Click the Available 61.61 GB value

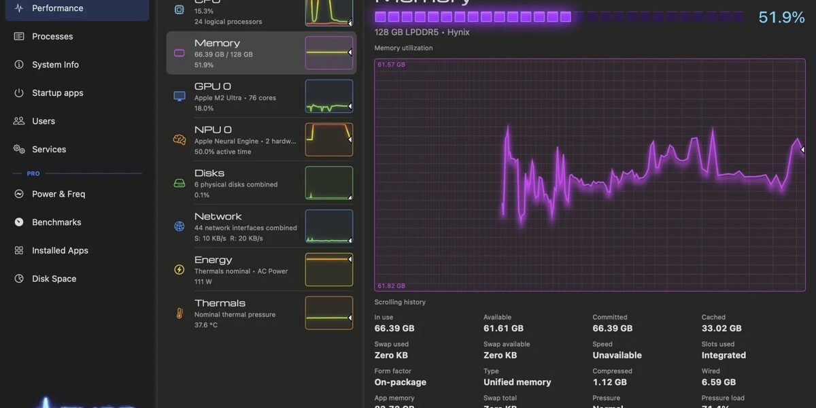click(503, 328)
